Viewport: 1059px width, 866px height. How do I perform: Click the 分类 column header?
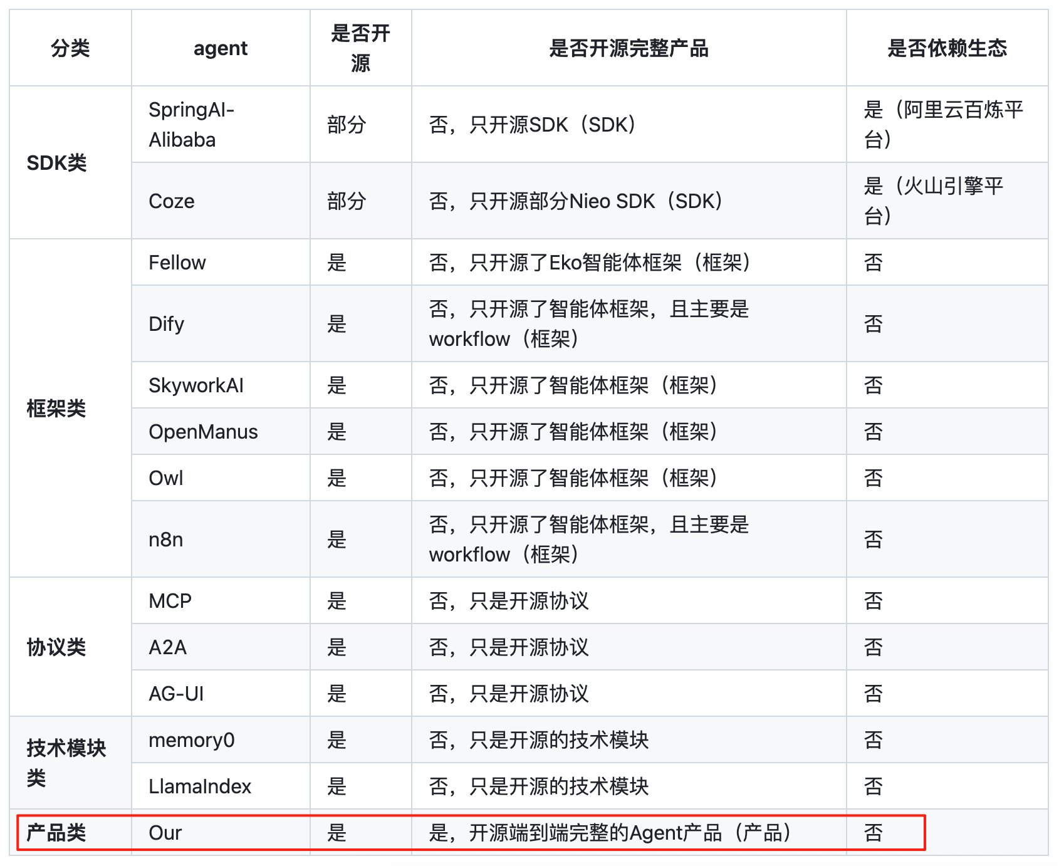(70, 48)
